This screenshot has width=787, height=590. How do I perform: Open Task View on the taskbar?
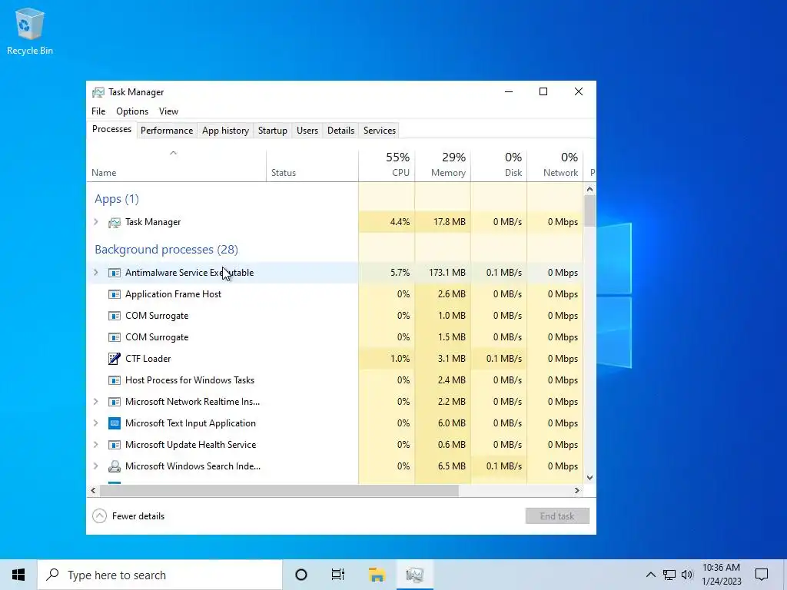coord(338,575)
